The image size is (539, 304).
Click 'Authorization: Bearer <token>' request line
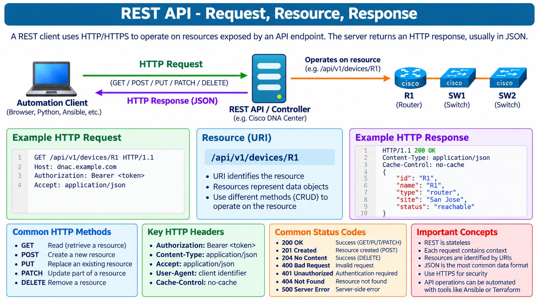(89, 176)
